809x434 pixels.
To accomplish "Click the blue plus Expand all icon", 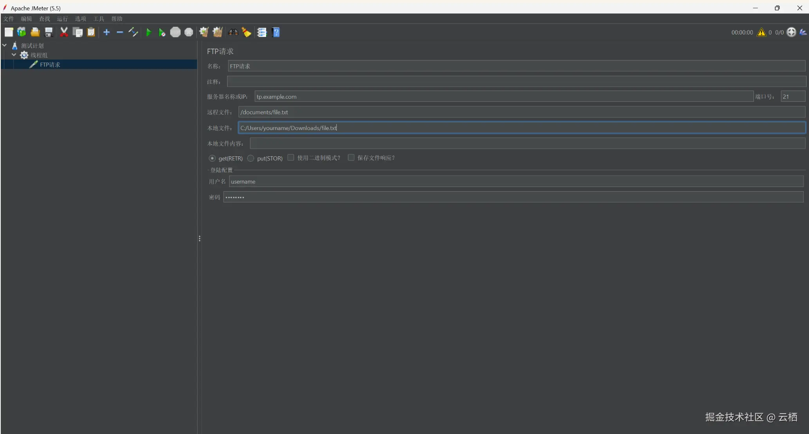I will coord(107,33).
